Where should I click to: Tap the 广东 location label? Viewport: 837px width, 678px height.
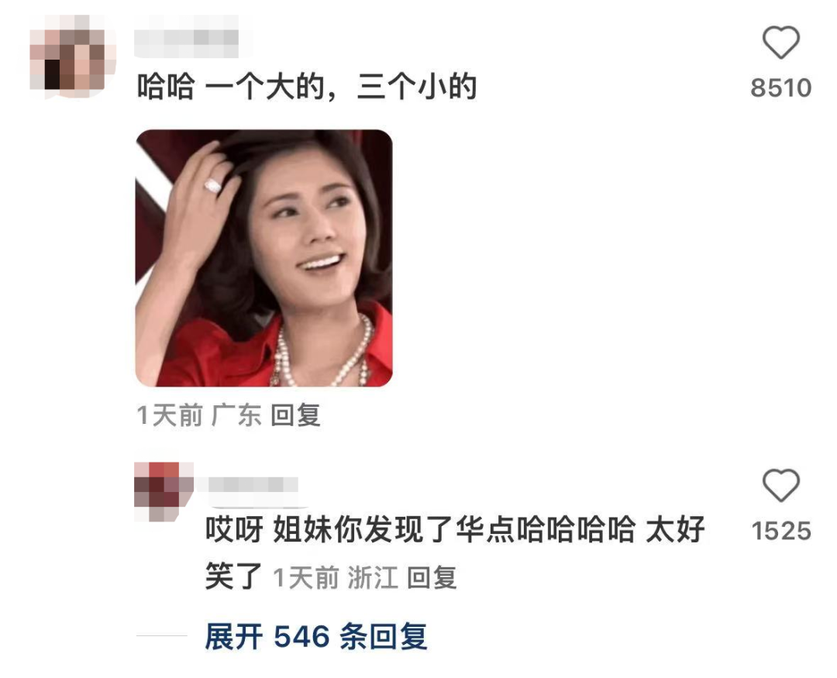(236, 415)
